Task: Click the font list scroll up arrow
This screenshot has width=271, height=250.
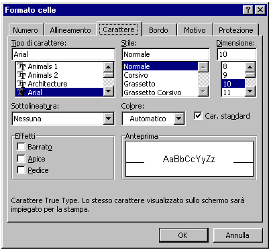Action: [109, 67]
